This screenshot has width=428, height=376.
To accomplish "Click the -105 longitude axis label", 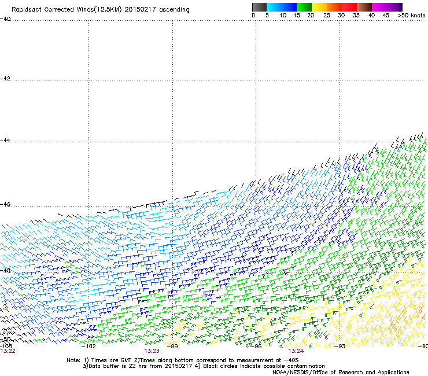I will (x=6, y=346).
